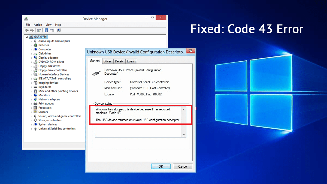Image resolution: width=327 pixels, height=184 pixels.
Task: Expand the Universal Serial Bus controllers node
Action: click(31, 129)
